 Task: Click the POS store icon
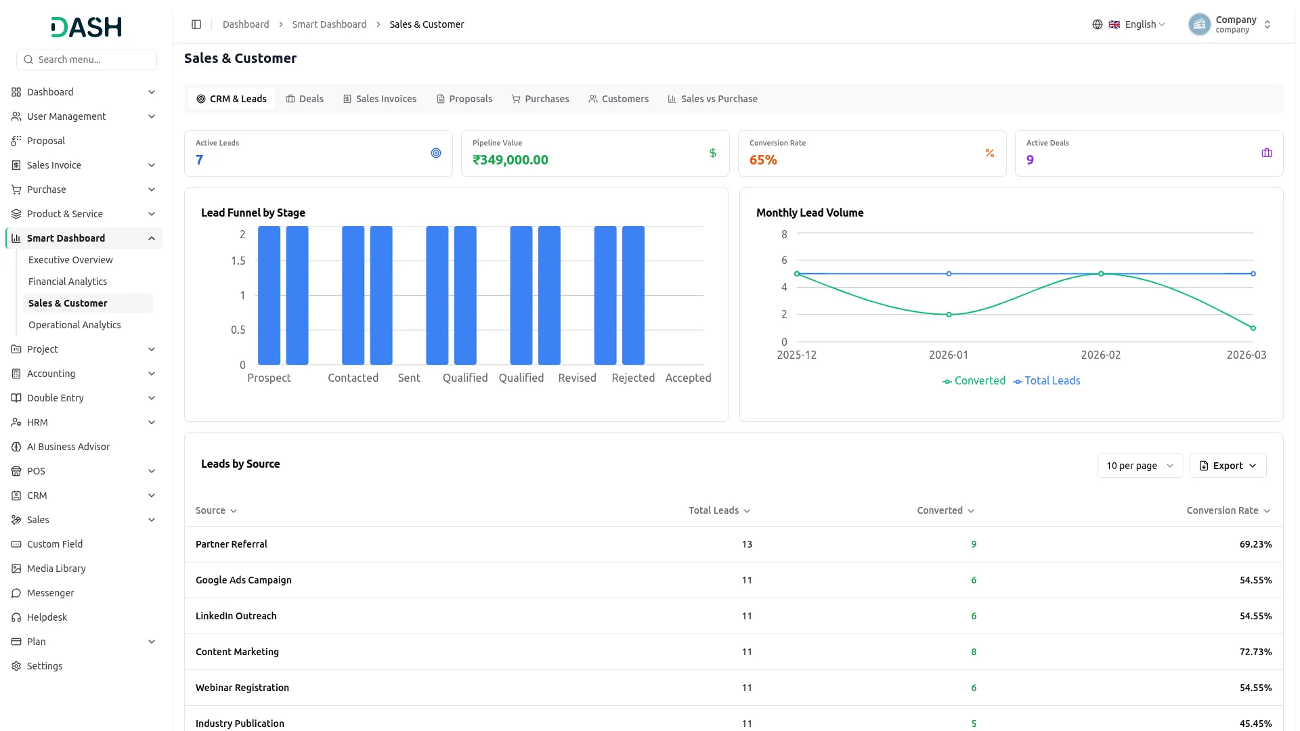(16, 471)
